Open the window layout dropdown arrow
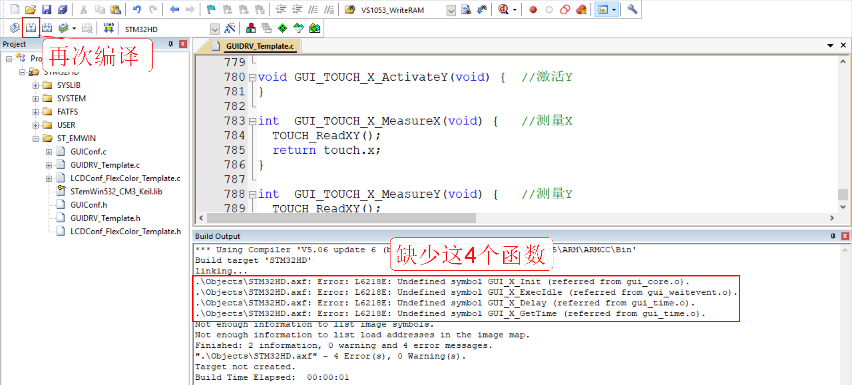The height and width of the screenshot is (385, 852). click(x=614, y=9)
